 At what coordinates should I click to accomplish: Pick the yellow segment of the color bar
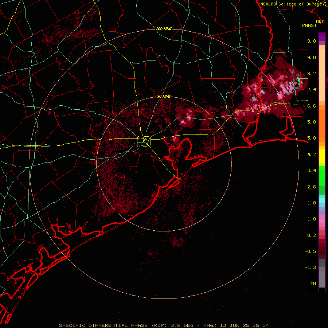click(x=322, y=156)
